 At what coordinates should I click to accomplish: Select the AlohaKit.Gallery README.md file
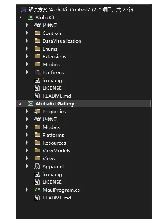[x=57, y=198]
